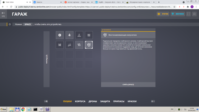Close the Новости browser tab
Viewport: 199px width, 112px height.
pos(61,2)
